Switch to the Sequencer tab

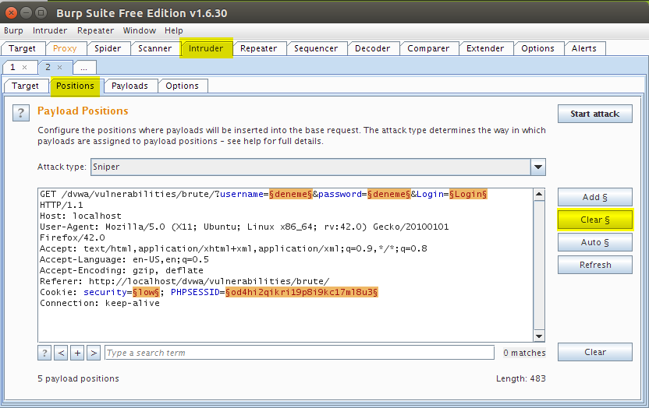(x=316, y=48)
